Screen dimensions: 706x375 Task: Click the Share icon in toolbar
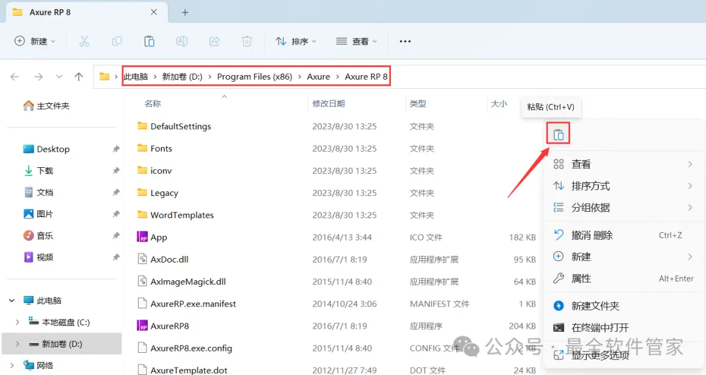[x=214, y=41]
